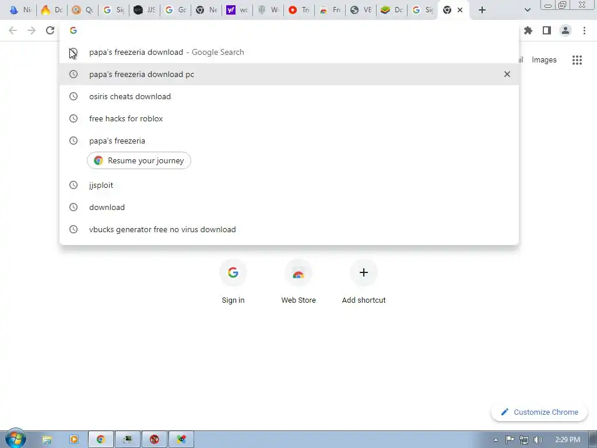
Task: Select the "download" history suggestion
Action: click(289, 207)
